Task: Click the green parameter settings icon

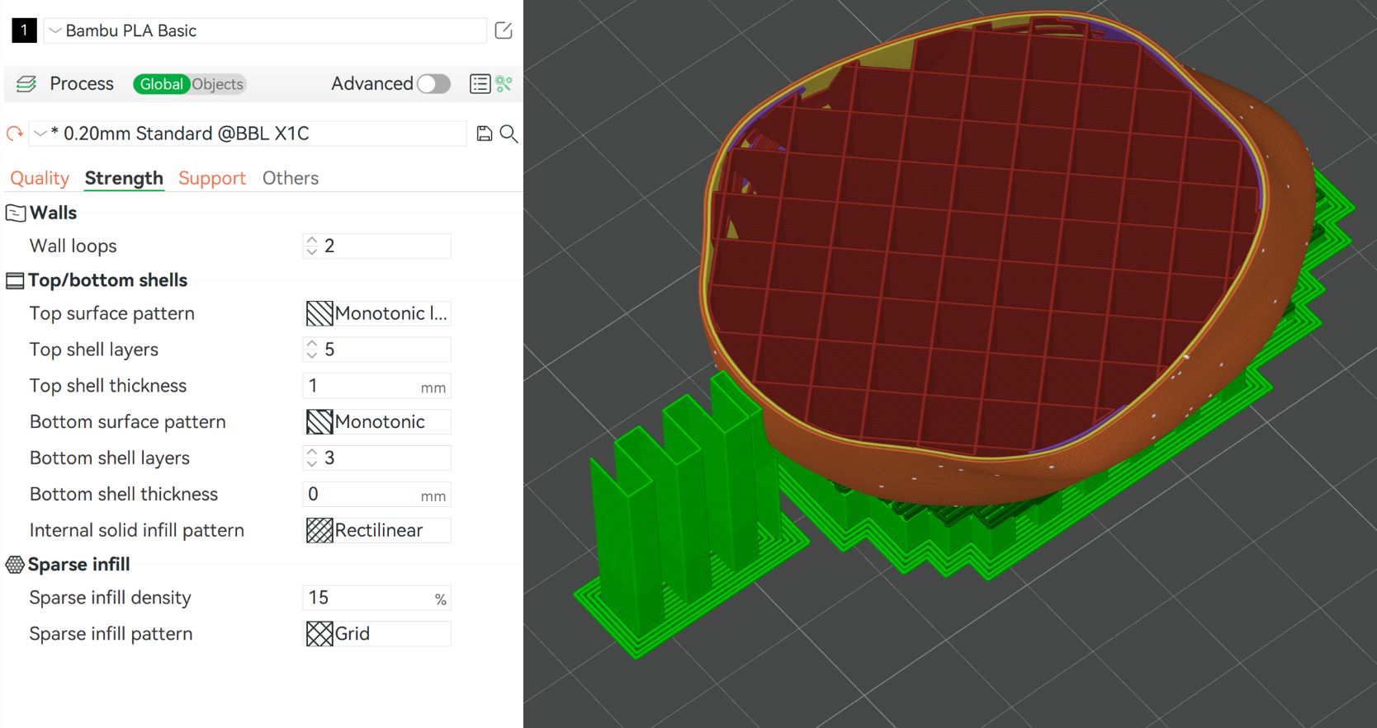Action: [504, 84]
